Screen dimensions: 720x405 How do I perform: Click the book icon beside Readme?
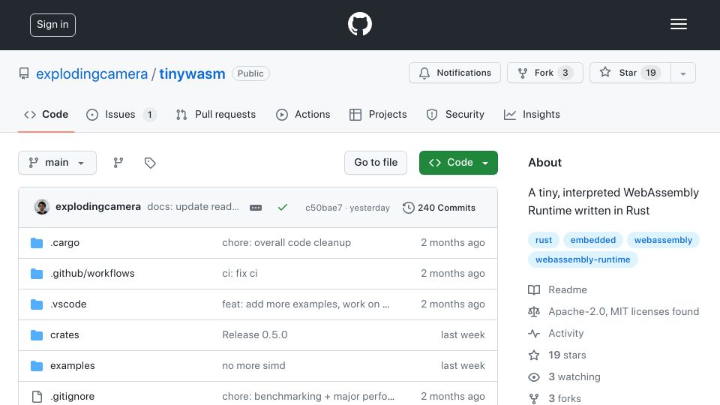[x=533, y=289]
